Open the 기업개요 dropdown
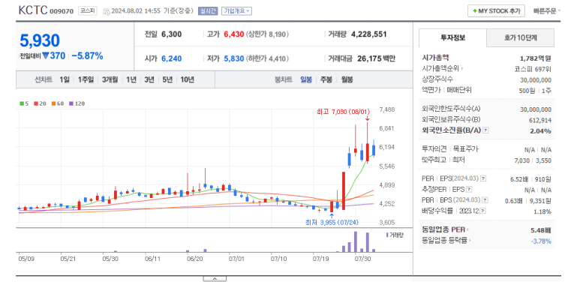 coord(237,11)
